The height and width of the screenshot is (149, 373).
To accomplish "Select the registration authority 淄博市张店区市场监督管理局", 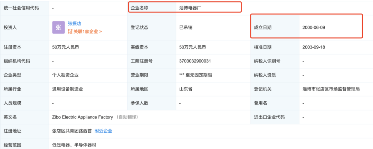I will click(x=331, y=89).
